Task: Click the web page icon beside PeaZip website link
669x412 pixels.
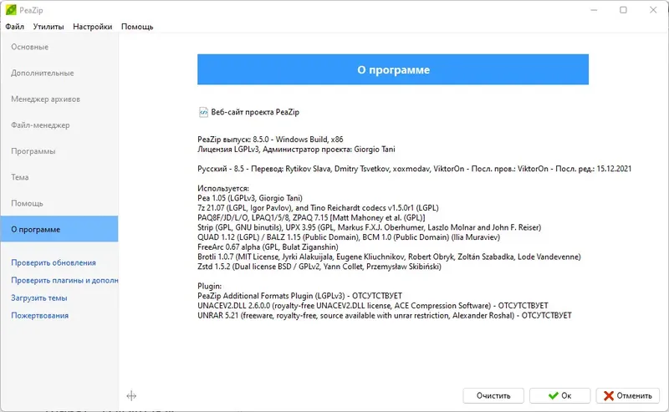Action: (203, 112)
